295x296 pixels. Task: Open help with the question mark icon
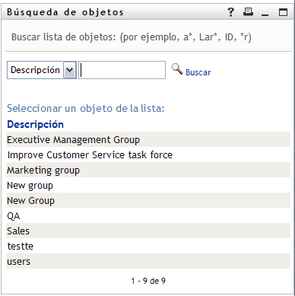tap(230, 12)
